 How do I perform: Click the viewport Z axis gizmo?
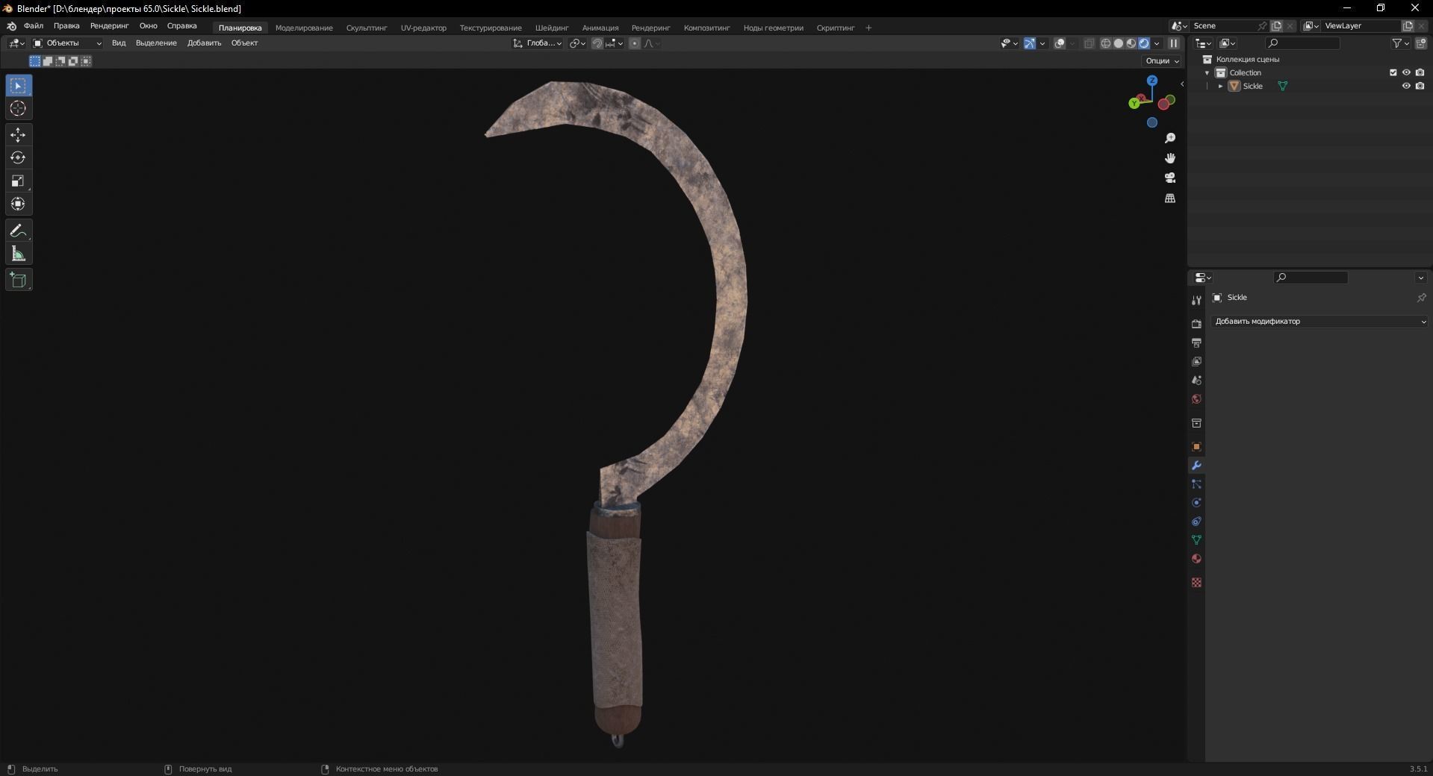click(x=1152, y=80)
